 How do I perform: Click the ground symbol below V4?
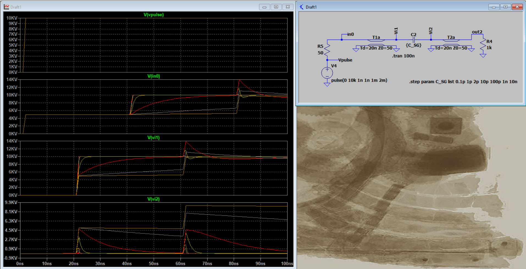point(327,84)
